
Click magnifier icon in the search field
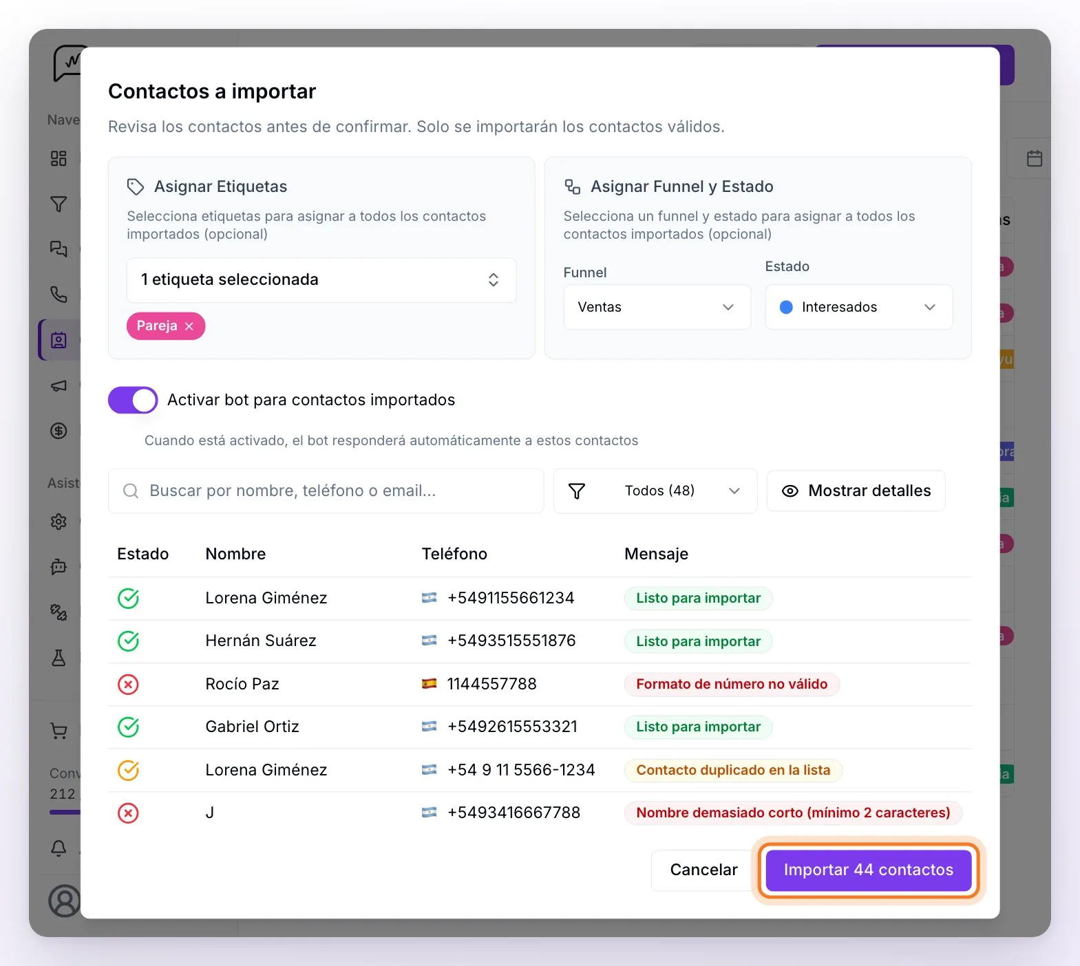[130, 491]
